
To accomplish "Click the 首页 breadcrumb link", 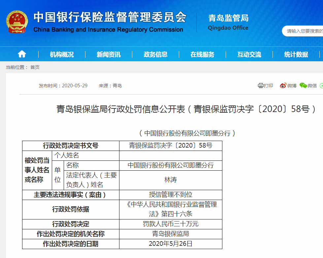I will pyautogui.click(x=35, y=67).
